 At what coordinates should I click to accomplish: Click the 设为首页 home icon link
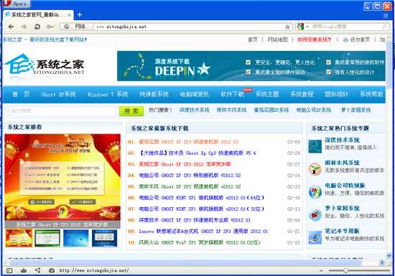[356, 39]
